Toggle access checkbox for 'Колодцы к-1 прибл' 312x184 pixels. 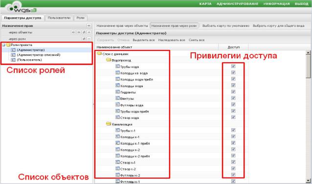coord(233,143)
